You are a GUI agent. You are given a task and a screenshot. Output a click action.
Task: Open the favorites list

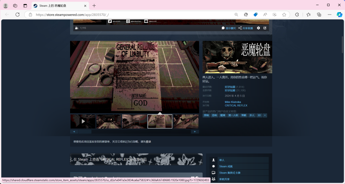pos(309,15)
